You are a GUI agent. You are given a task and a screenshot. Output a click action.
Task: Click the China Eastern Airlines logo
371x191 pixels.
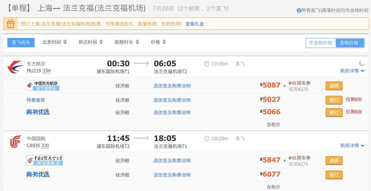click(x=15, y=67)
